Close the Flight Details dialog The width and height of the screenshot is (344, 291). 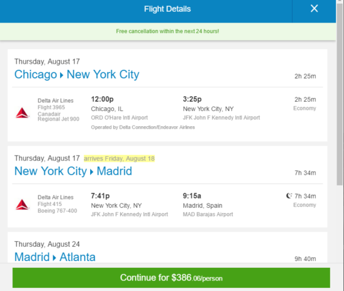314,9
